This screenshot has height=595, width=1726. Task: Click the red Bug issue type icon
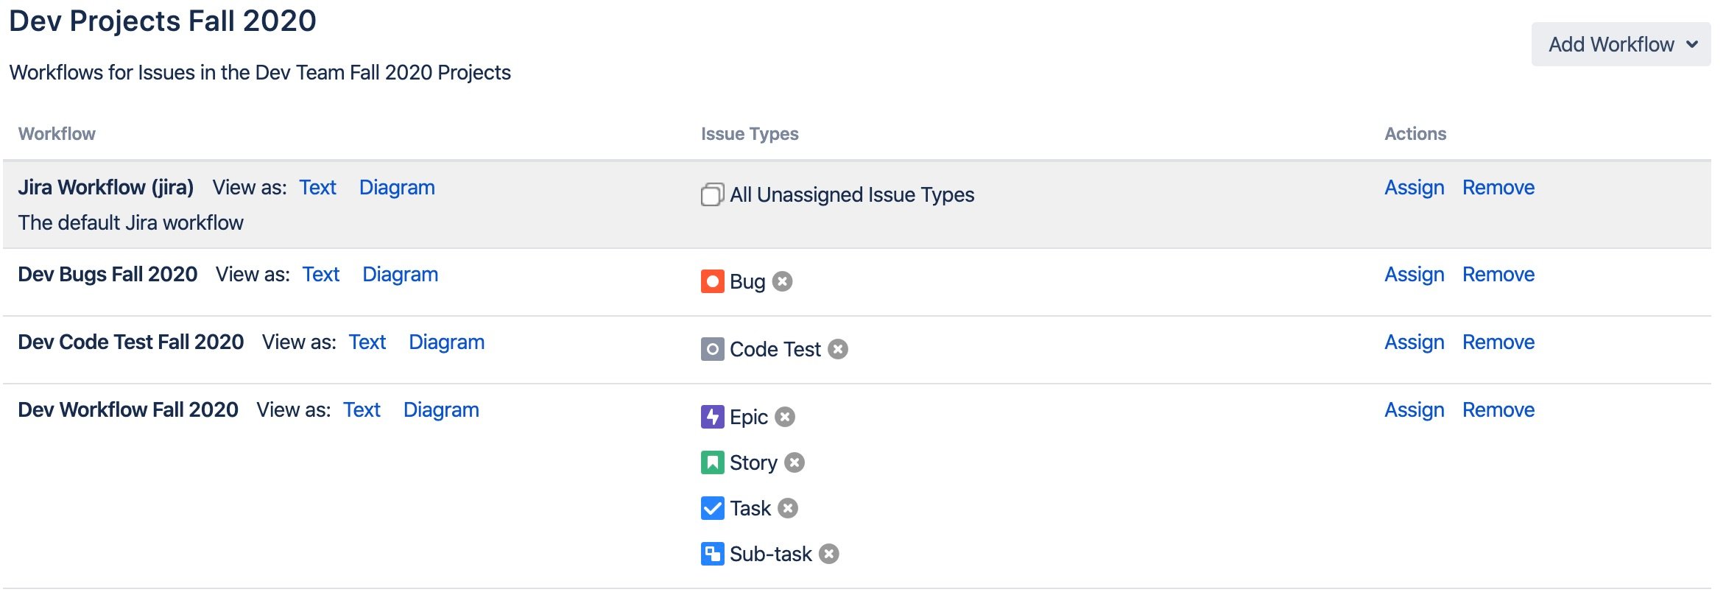tap(712, 281)
